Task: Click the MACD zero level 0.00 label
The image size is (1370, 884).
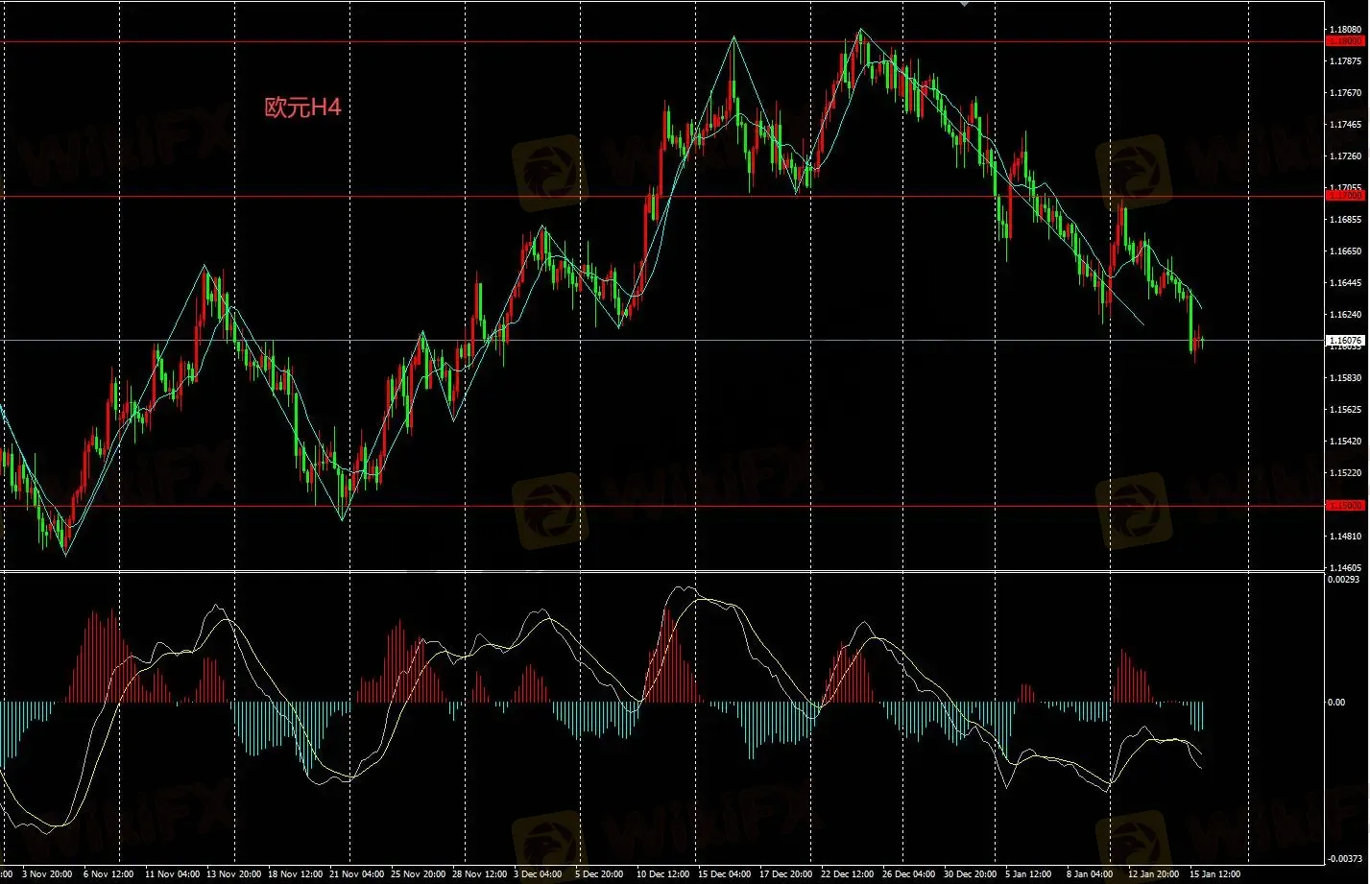Action: pyautogui.click(x=1335, y=703)
